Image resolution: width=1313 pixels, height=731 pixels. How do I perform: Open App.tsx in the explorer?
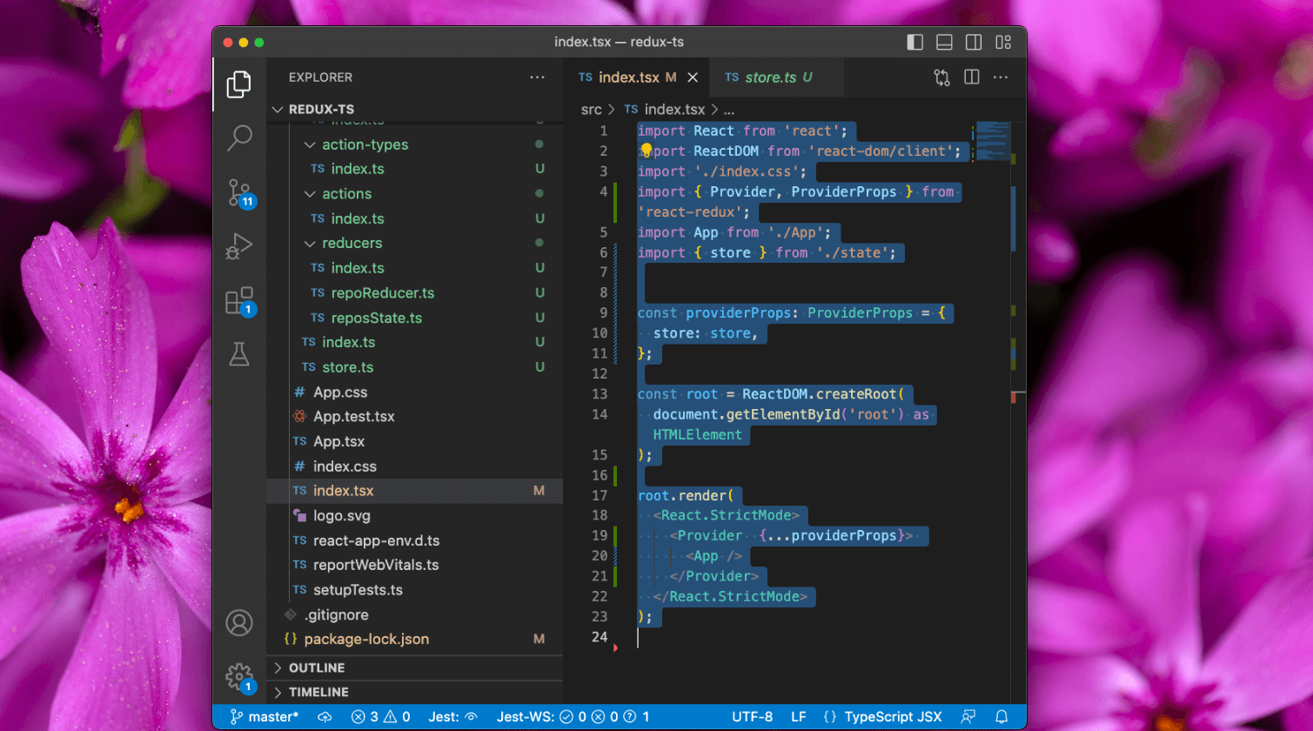338,441
